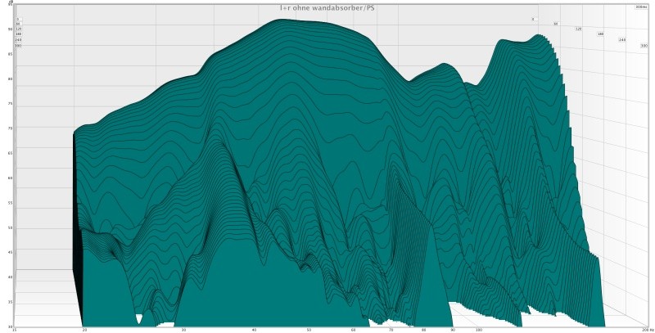Click the '75' dB level axis label

click(10, 103)
